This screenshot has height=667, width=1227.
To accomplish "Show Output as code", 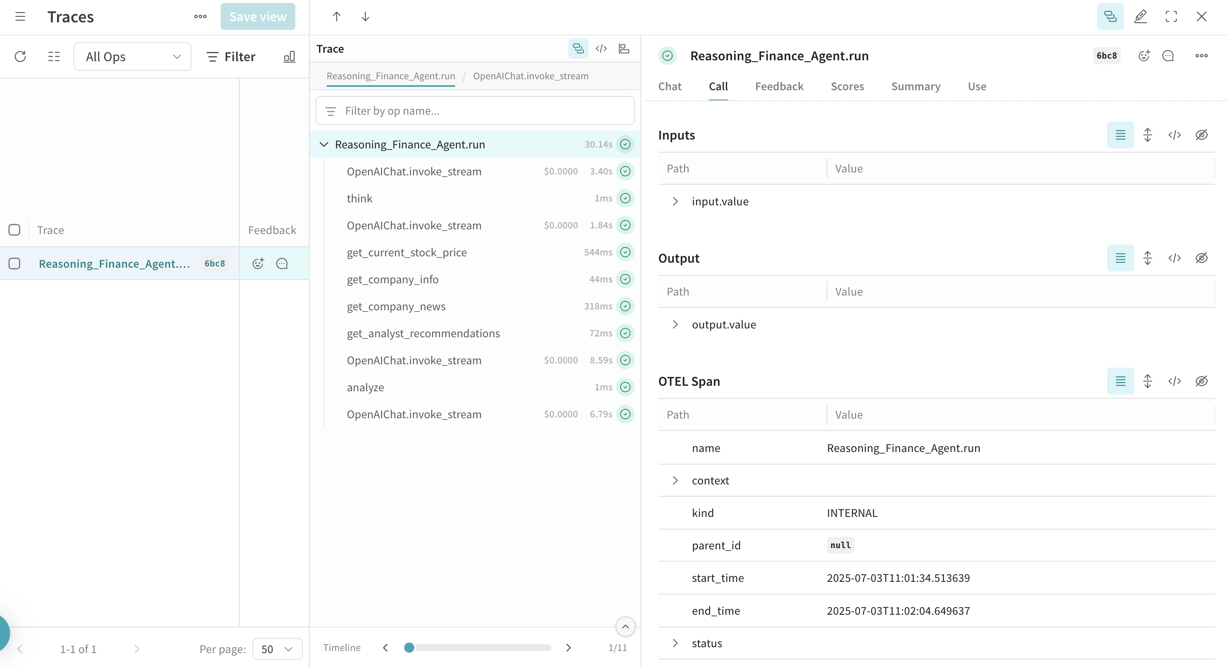I will coord(1175,258).
